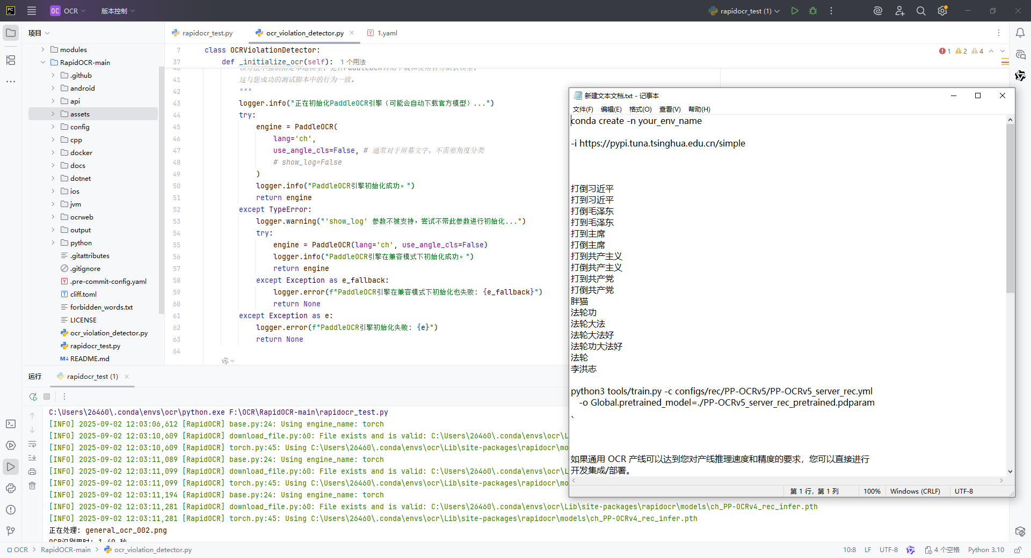The image size is (1031, 558).
Task: Toggle read-only lock icon in status bar
Action: (x=1018, y=550)
